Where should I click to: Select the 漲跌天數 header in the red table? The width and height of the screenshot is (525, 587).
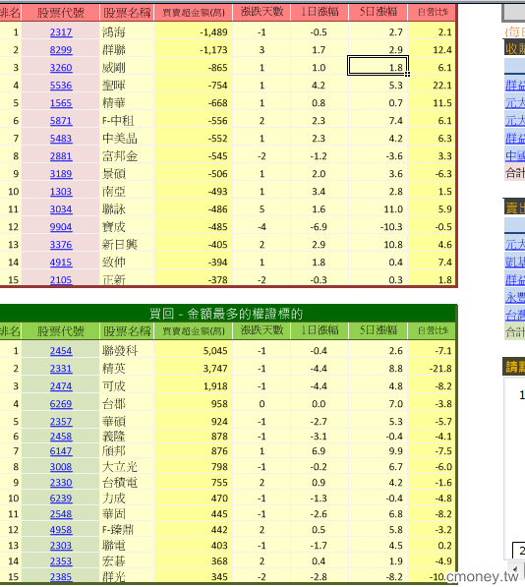pyautogui.click(x=262, y=13)
